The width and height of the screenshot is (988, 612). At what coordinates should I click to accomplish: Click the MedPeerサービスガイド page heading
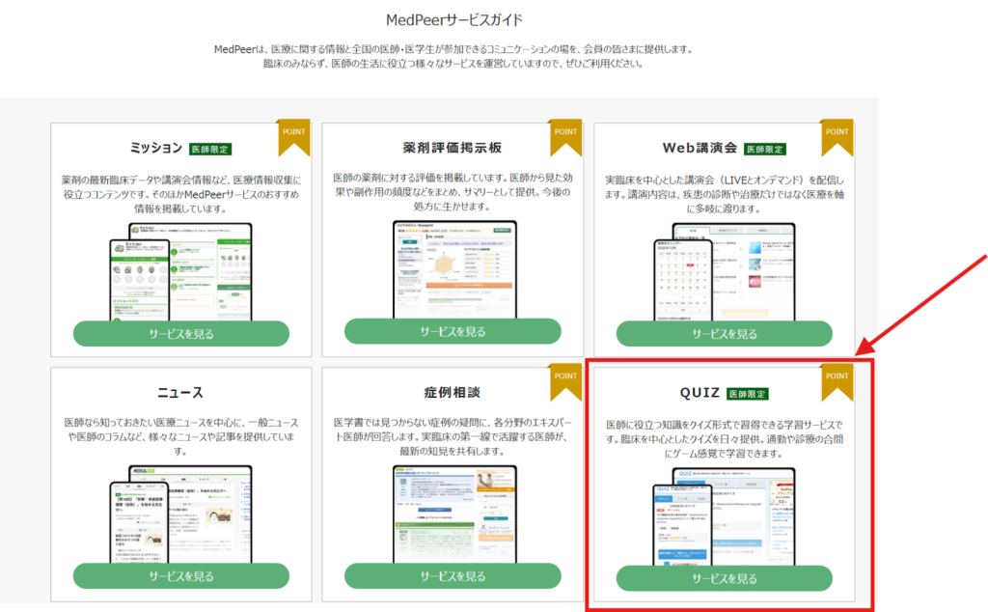453,19
